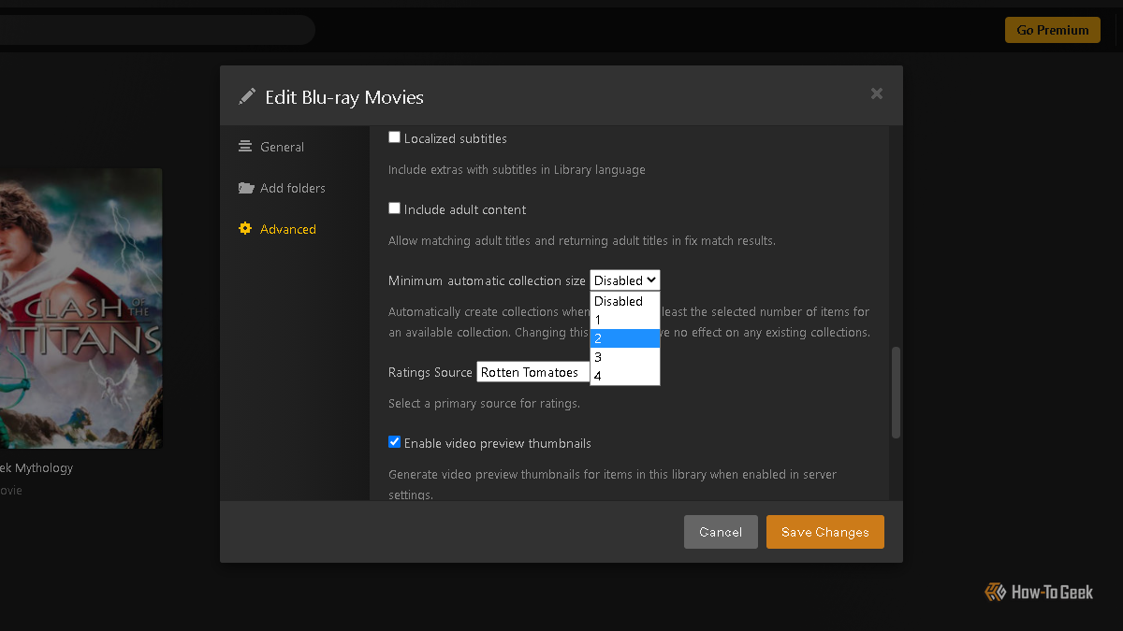Enable the Localized subtitles checkbox
This screenshot has width=1123, height=631.
coord(395,137)
